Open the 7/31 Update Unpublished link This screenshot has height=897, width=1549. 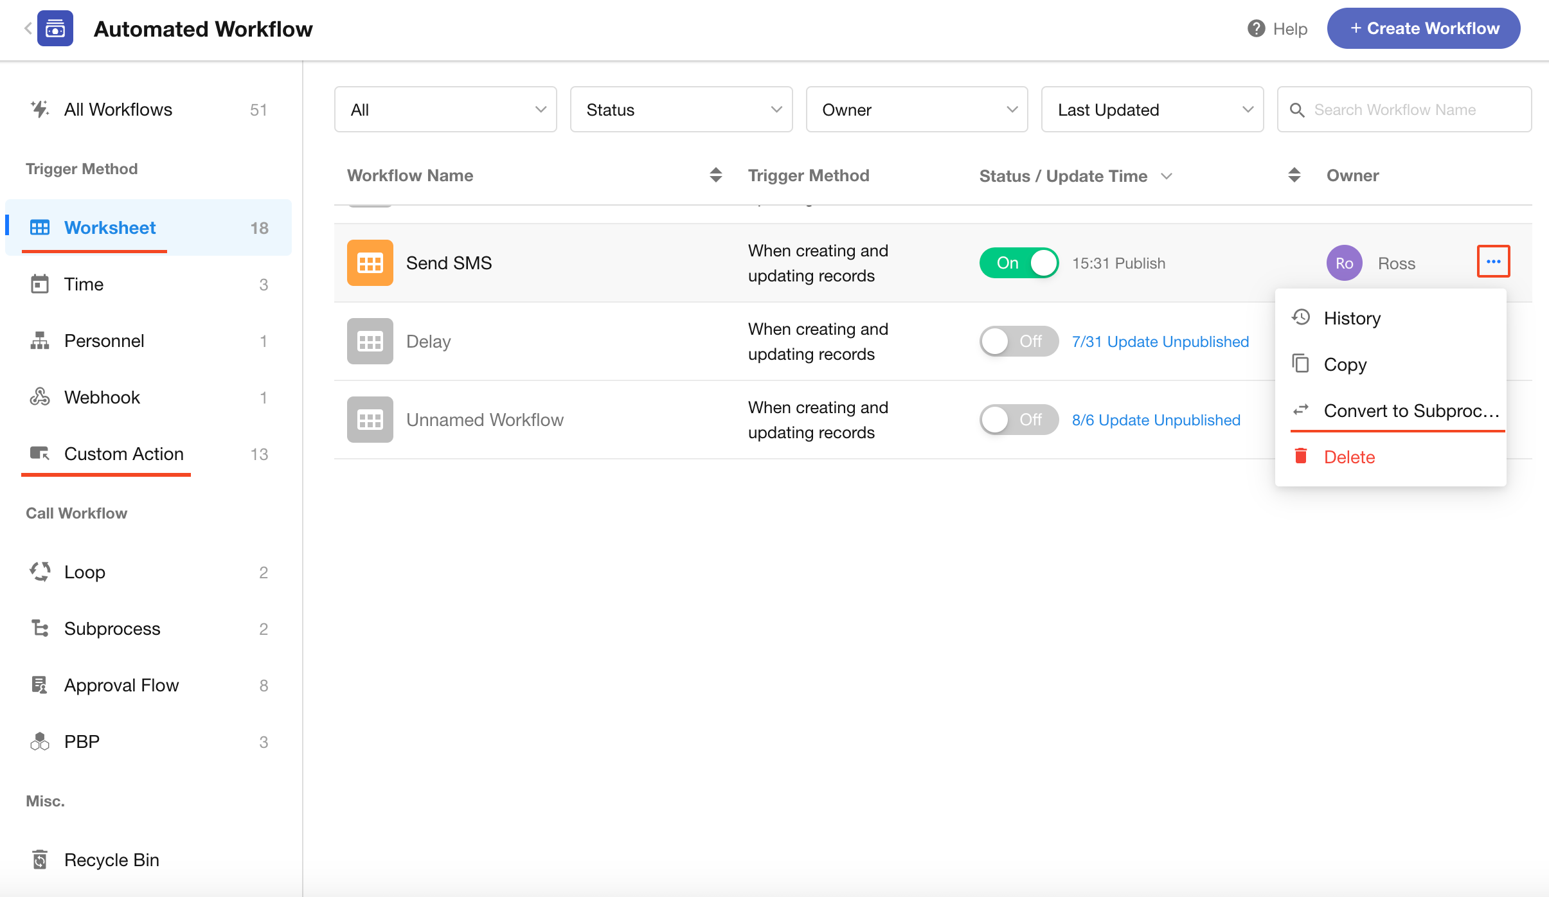tap(1160, 341)
